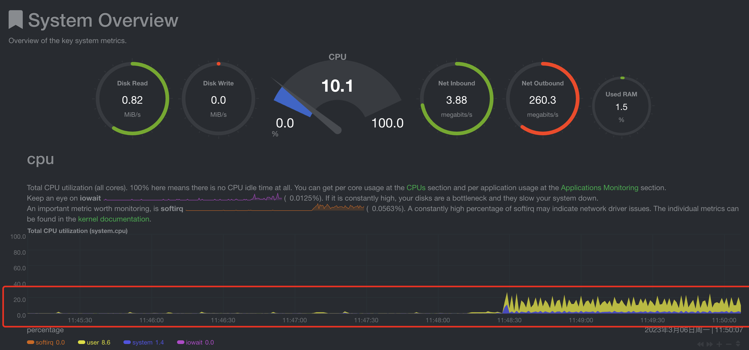Open the kernel documentation link
Viewport: 749px width, 350px height.
pyautogui.click(x=114, y=219)
